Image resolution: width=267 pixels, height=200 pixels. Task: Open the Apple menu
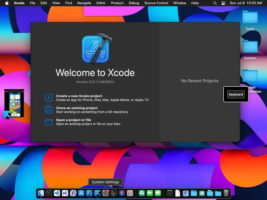(x=7, y=3)
